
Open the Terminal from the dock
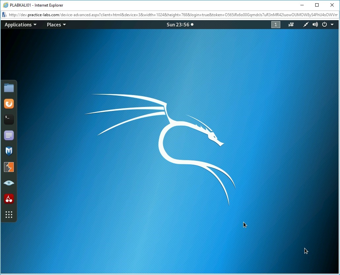pyautogui.click(x=9, y=120)
